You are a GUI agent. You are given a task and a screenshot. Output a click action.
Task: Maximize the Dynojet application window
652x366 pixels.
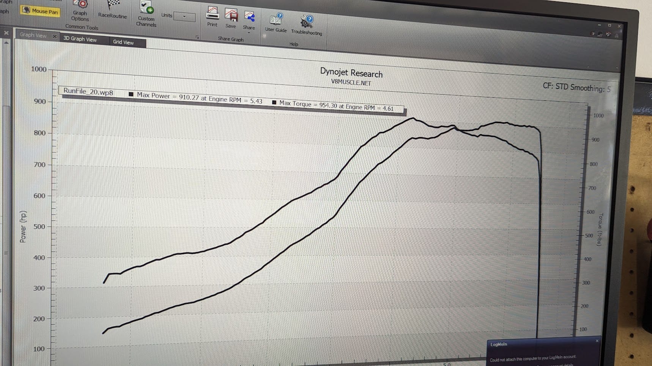coord(609,25)
